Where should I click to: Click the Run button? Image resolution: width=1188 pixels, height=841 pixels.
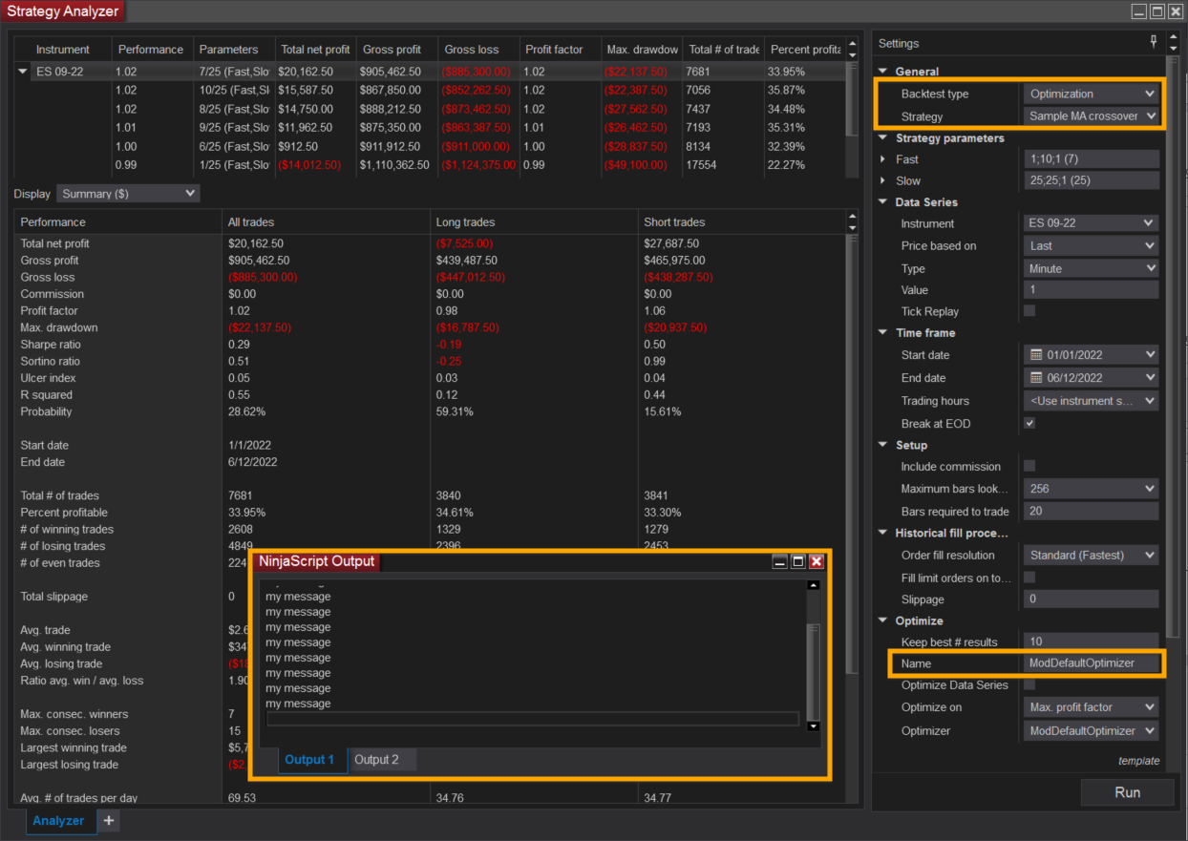tap(1127, 792)
